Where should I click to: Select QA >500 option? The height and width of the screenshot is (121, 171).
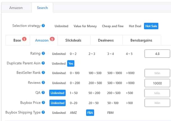pyautogui.click(x=130, y=93)
